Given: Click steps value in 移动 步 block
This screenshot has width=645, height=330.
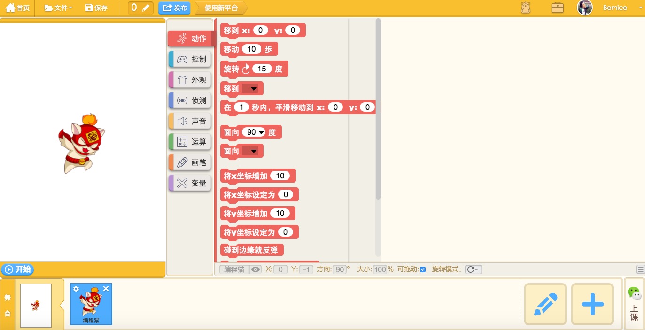Looking at the screenshot, I should (x=251, y=49).
